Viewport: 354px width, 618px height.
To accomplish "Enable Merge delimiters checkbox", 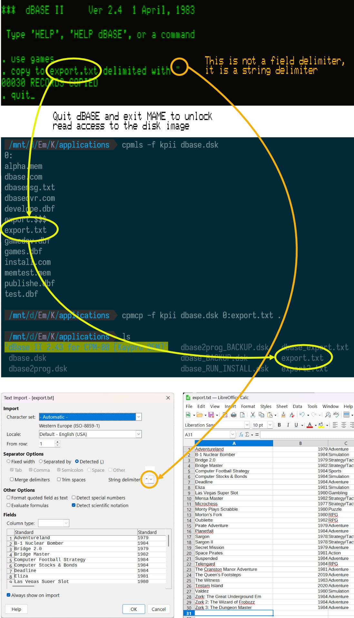I will pos(12,479).
